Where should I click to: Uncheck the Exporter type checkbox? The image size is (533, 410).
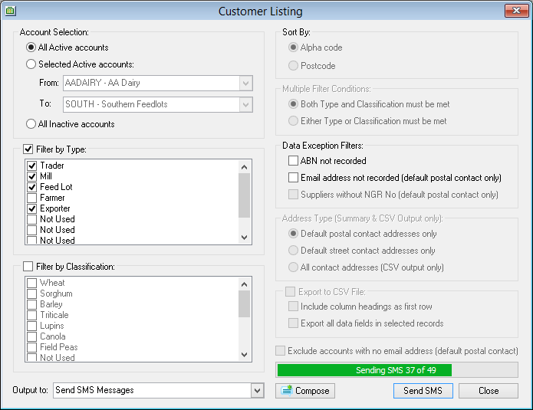(x=31, y=208)
